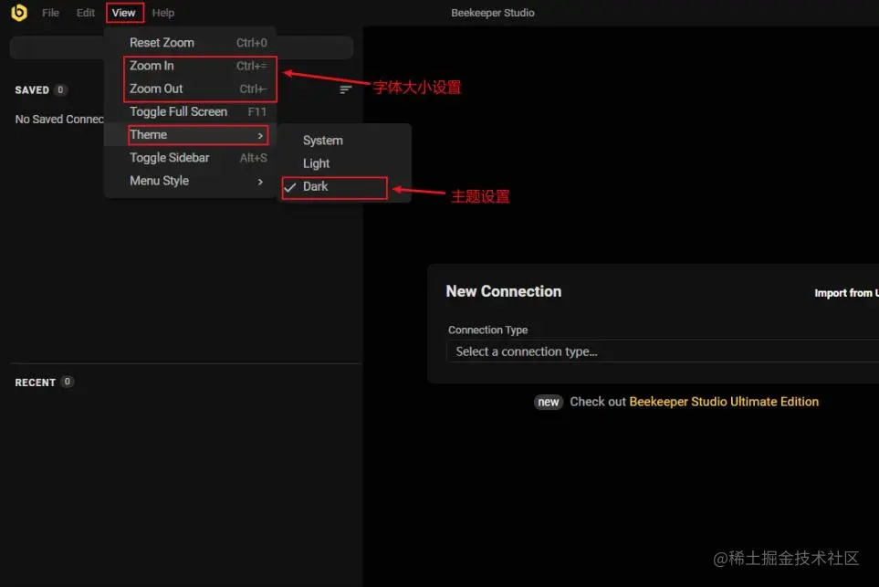Click the No Saved Connections text
This screenshot has height=587, width=879.
point(59,119)
